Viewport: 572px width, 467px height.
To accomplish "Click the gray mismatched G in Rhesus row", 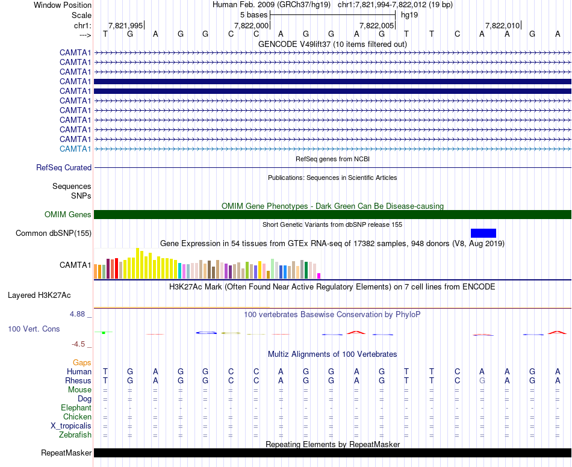I will tap(482, 381).
